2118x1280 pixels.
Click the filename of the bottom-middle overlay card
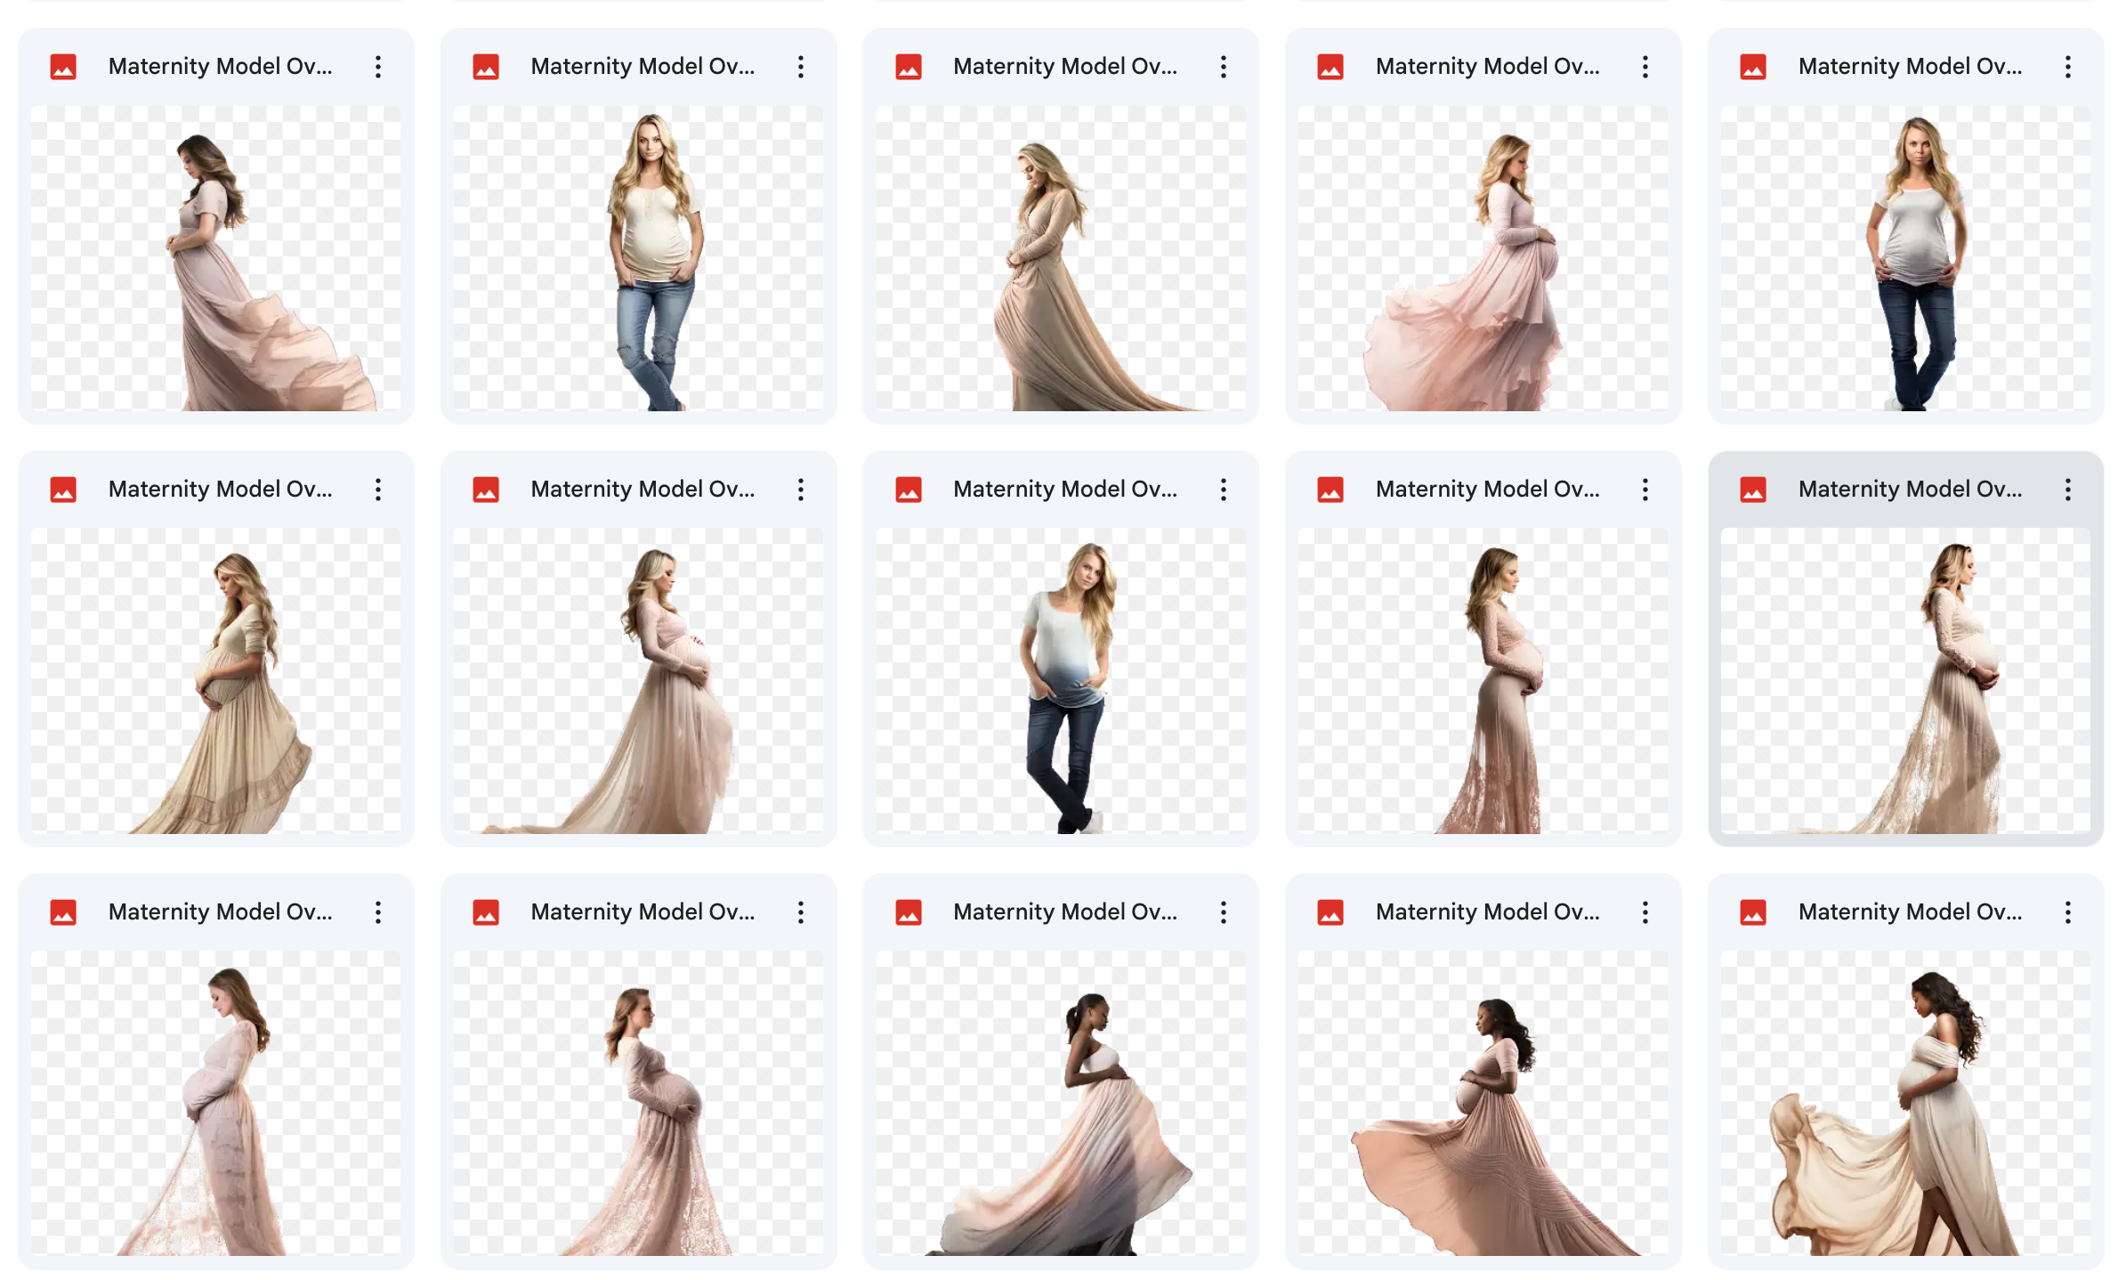tap(1065, 911)
